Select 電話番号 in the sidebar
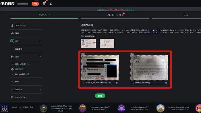This screenshot has height=113, width=201. point(19,49)
